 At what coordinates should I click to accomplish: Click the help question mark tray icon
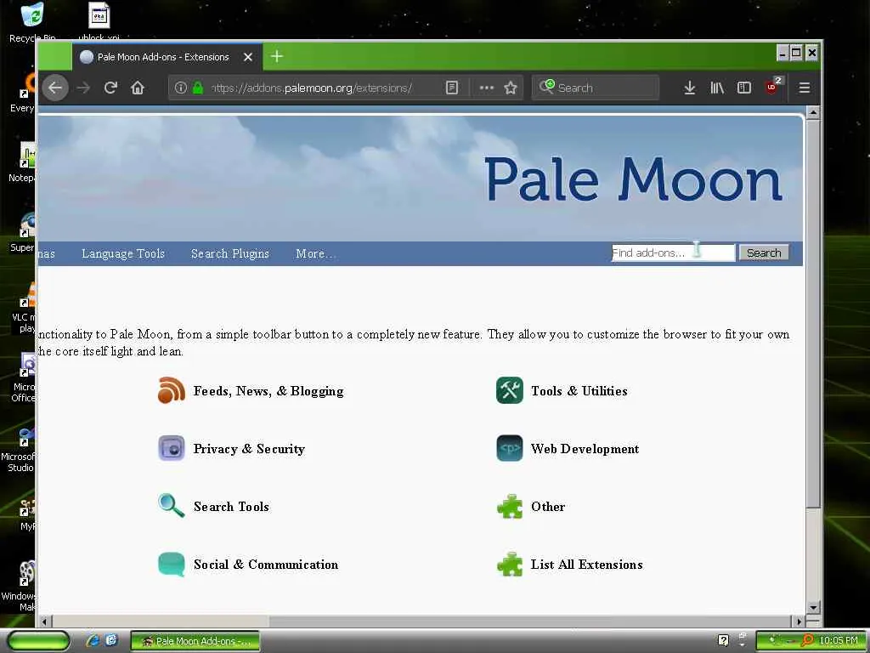point(723,640)
